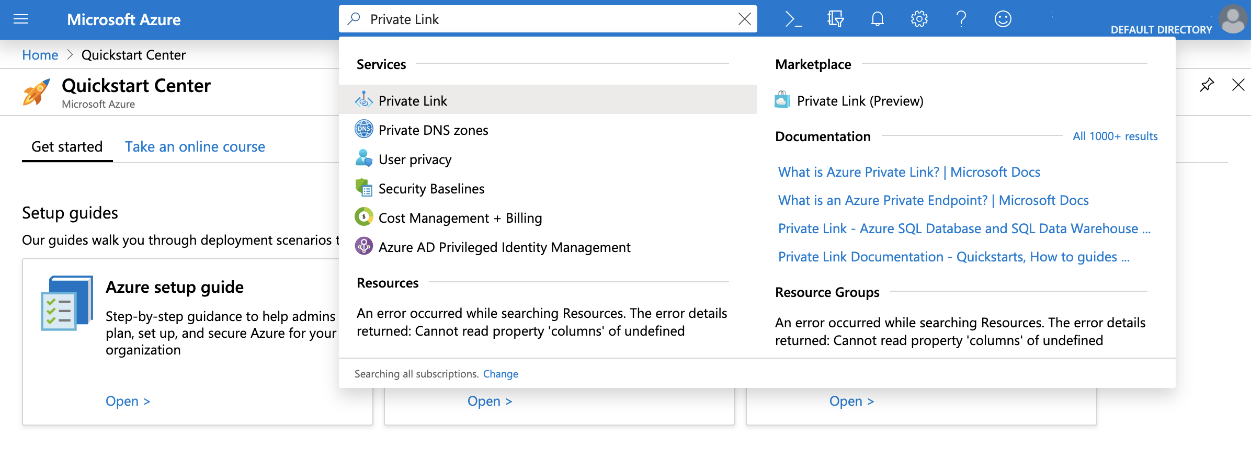Open Cloud Shell from the top bar
Image resolution: width=1251 pixels, height=458 pixels.
click(x=793, y=19)
